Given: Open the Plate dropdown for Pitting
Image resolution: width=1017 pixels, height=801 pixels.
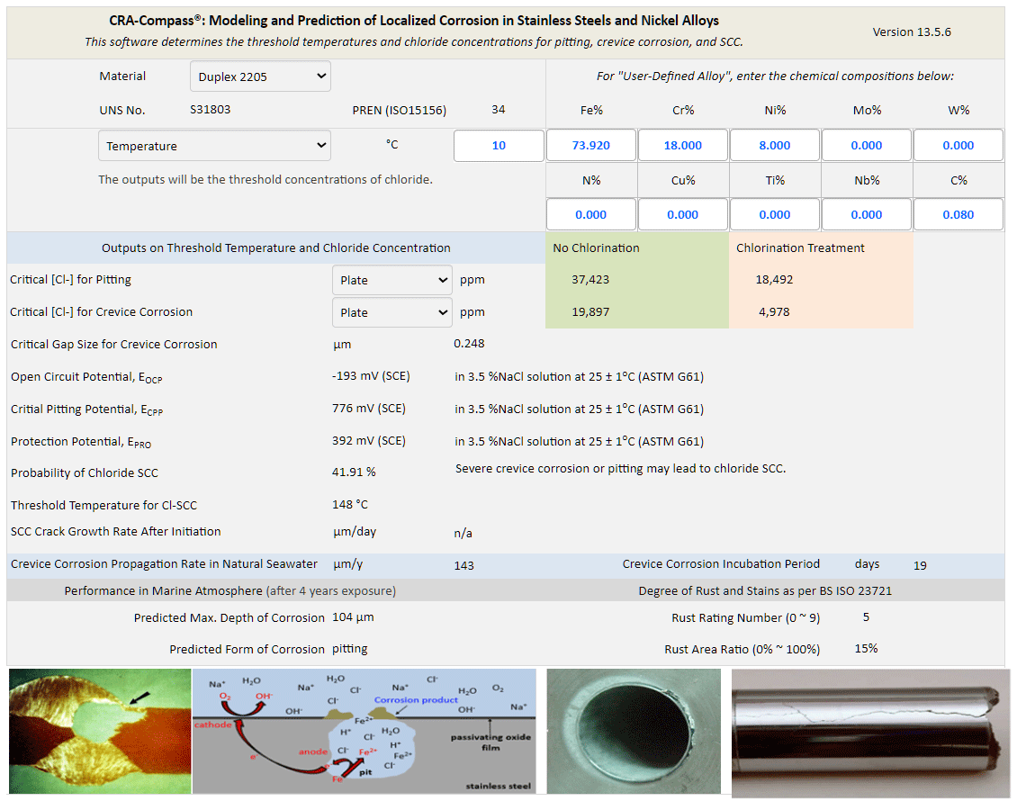Looking at the screenshot, I should 391,280.
